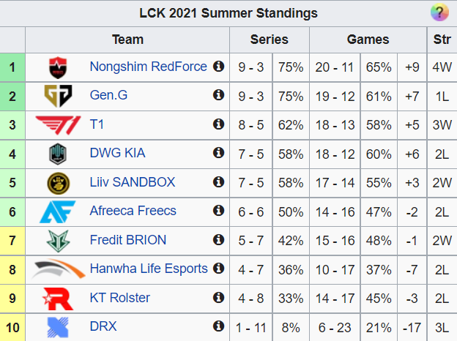Open info icon beside Nongshim RedForce

click(x=218, y=67)
